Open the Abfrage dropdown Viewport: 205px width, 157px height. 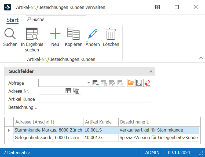click(89, 83)
